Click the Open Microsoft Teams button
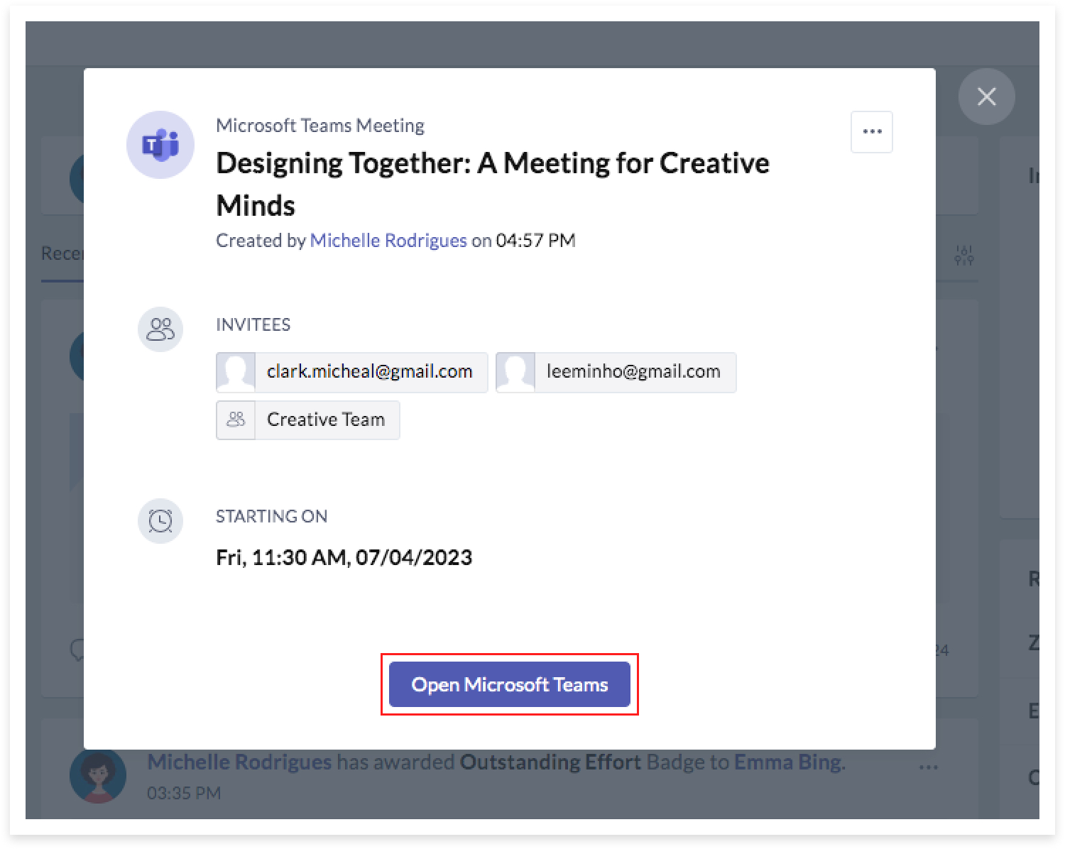1065x849 pixels. 510,684
